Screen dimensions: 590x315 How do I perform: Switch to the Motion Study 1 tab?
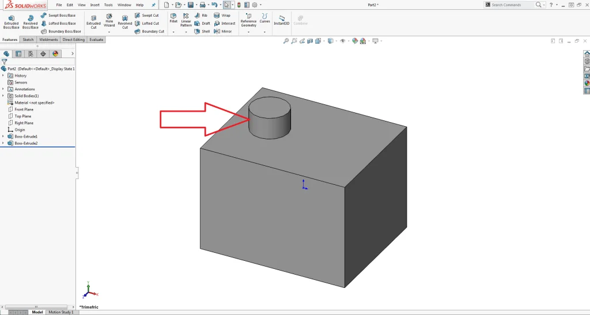click(60, 312)
